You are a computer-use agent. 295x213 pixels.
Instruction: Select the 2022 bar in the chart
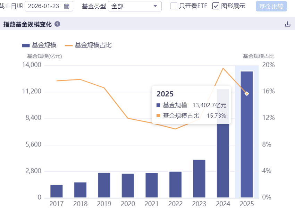point(175,185)
